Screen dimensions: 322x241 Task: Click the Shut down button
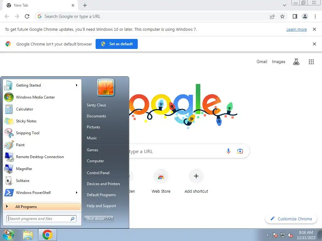pyautogui.click(x=95, y=219)
